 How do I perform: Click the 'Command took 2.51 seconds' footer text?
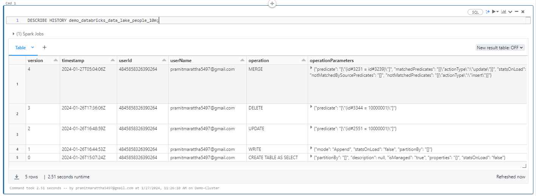pos(114,188)
